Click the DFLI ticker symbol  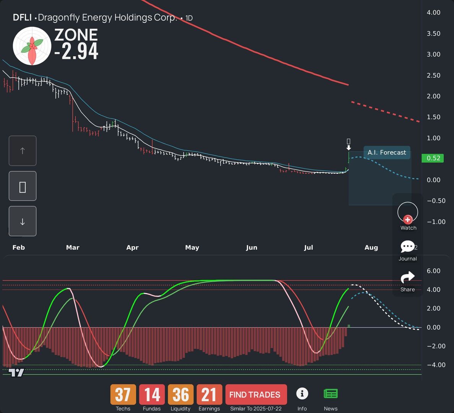(x=22, y=18)
